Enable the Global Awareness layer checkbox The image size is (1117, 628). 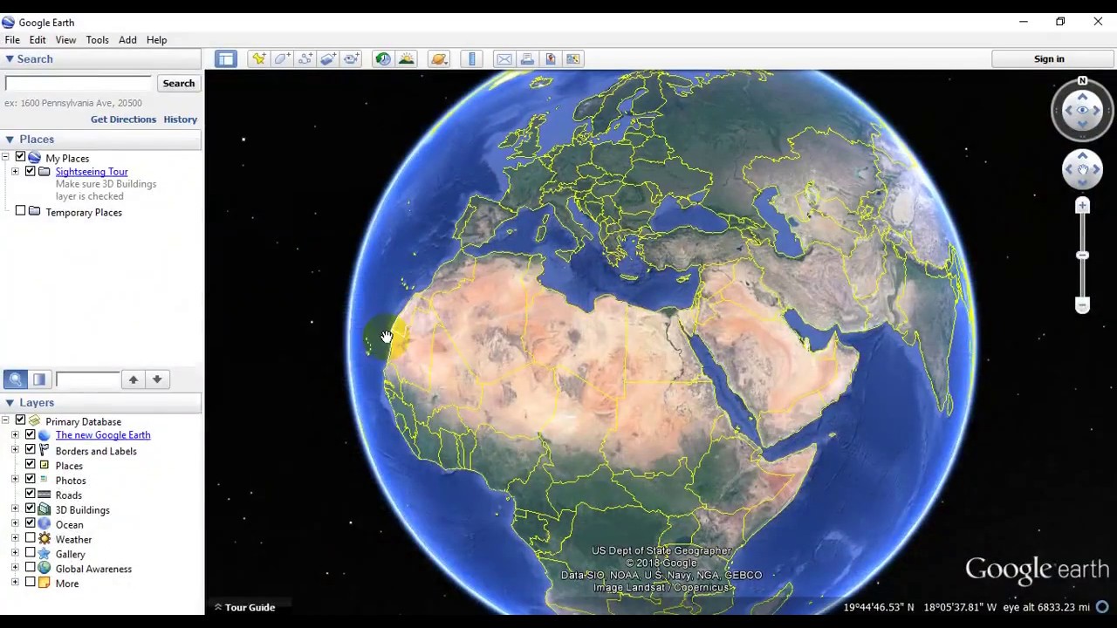coord(30,568)
